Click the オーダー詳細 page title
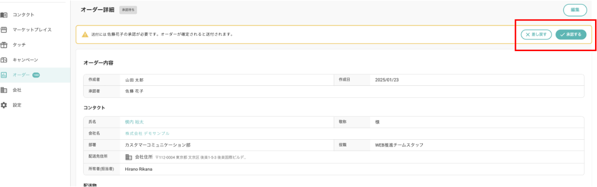 click(x=98, y=9)
